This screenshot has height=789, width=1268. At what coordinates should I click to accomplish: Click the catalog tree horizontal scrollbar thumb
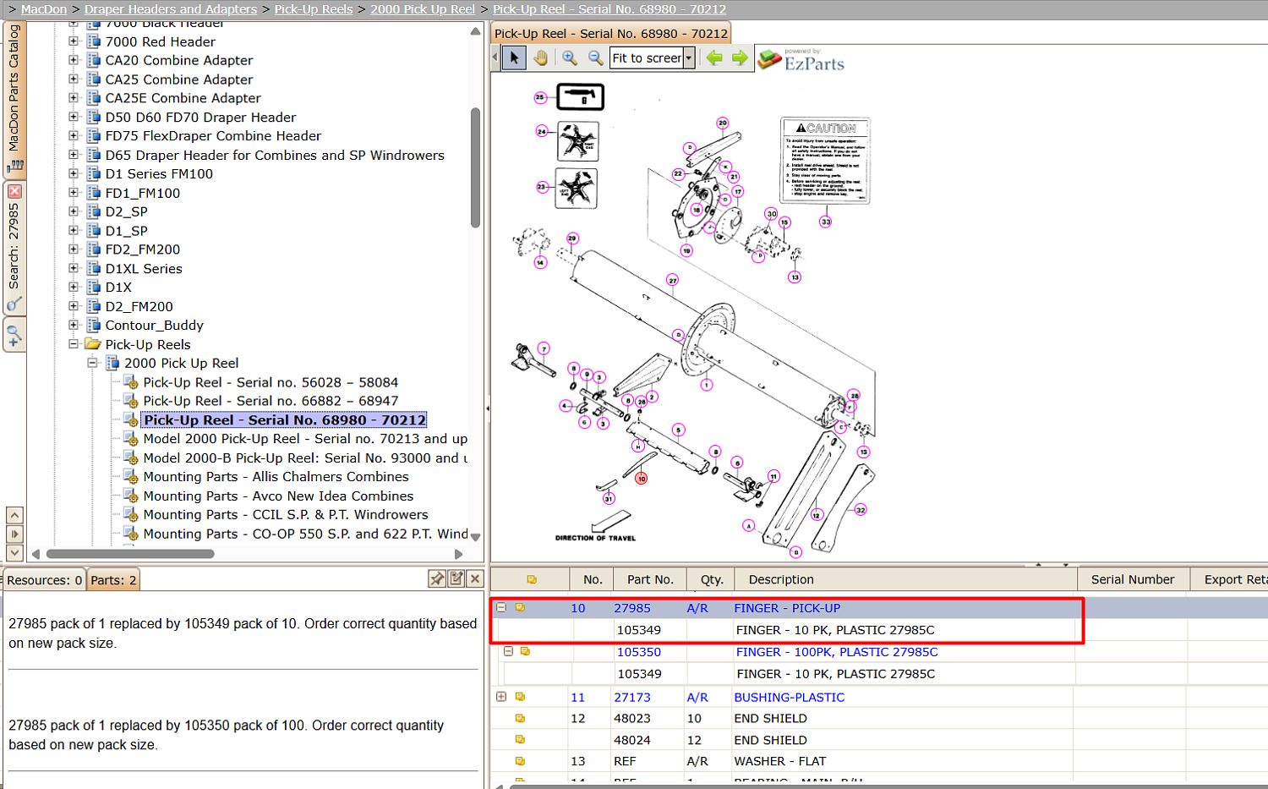tap(130, 554)
